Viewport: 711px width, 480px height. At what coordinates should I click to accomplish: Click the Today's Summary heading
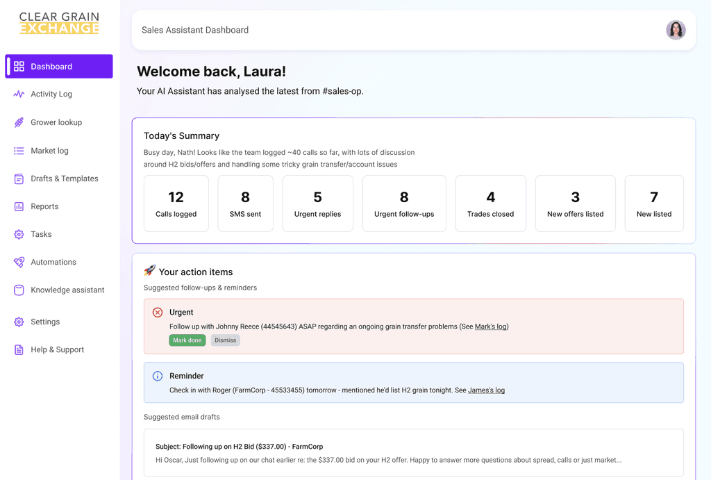(181, 135)
